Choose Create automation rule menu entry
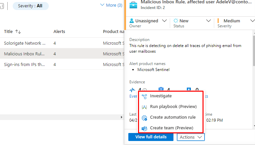 point(173,117)
